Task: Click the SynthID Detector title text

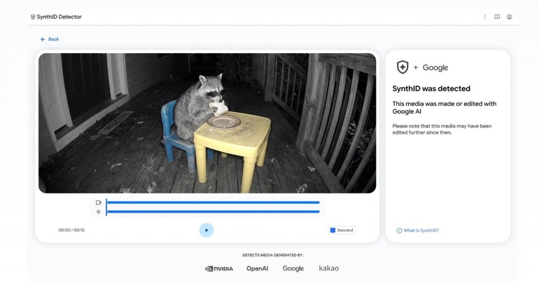Action: pyautogui.click(x=59, y=17)
